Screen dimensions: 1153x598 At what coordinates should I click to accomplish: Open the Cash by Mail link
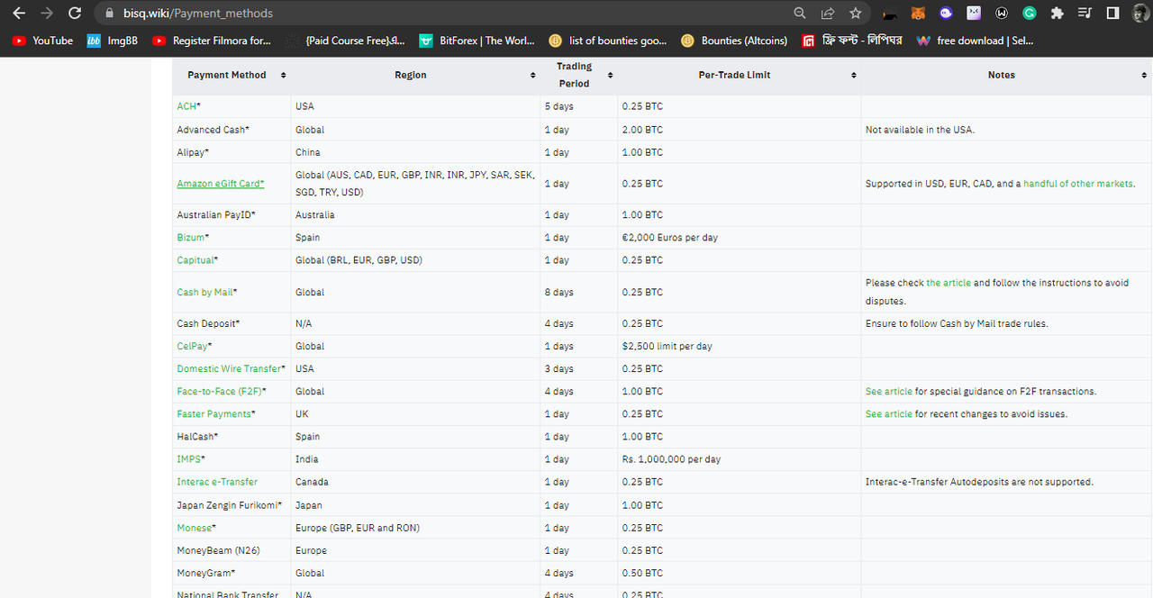pos(204,293)
